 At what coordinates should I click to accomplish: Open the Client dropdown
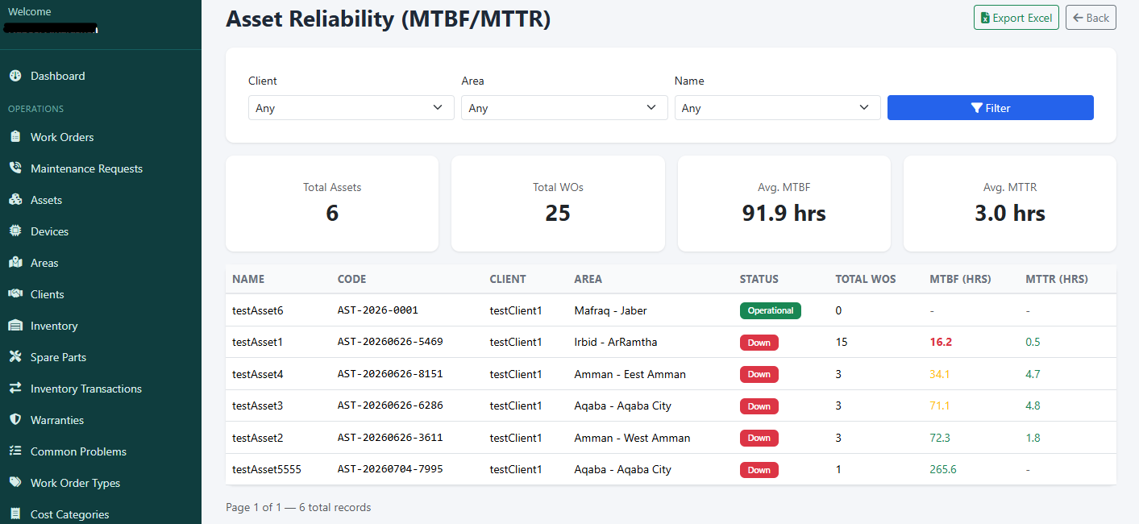(x=351, y=108)
